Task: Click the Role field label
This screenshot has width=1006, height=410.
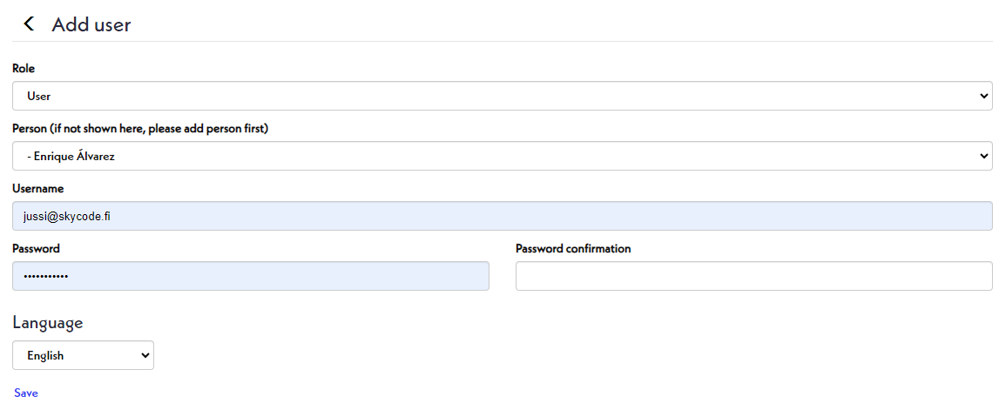Action: coord(24,68)
